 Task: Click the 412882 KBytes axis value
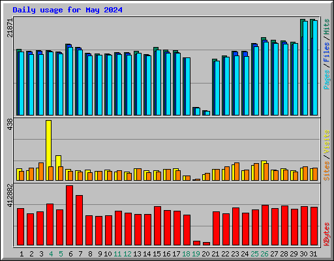pos(10,195)
